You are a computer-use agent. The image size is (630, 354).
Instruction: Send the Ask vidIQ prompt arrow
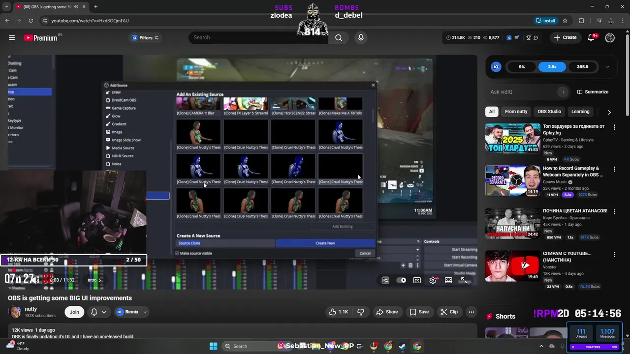[x=563, y=92]
